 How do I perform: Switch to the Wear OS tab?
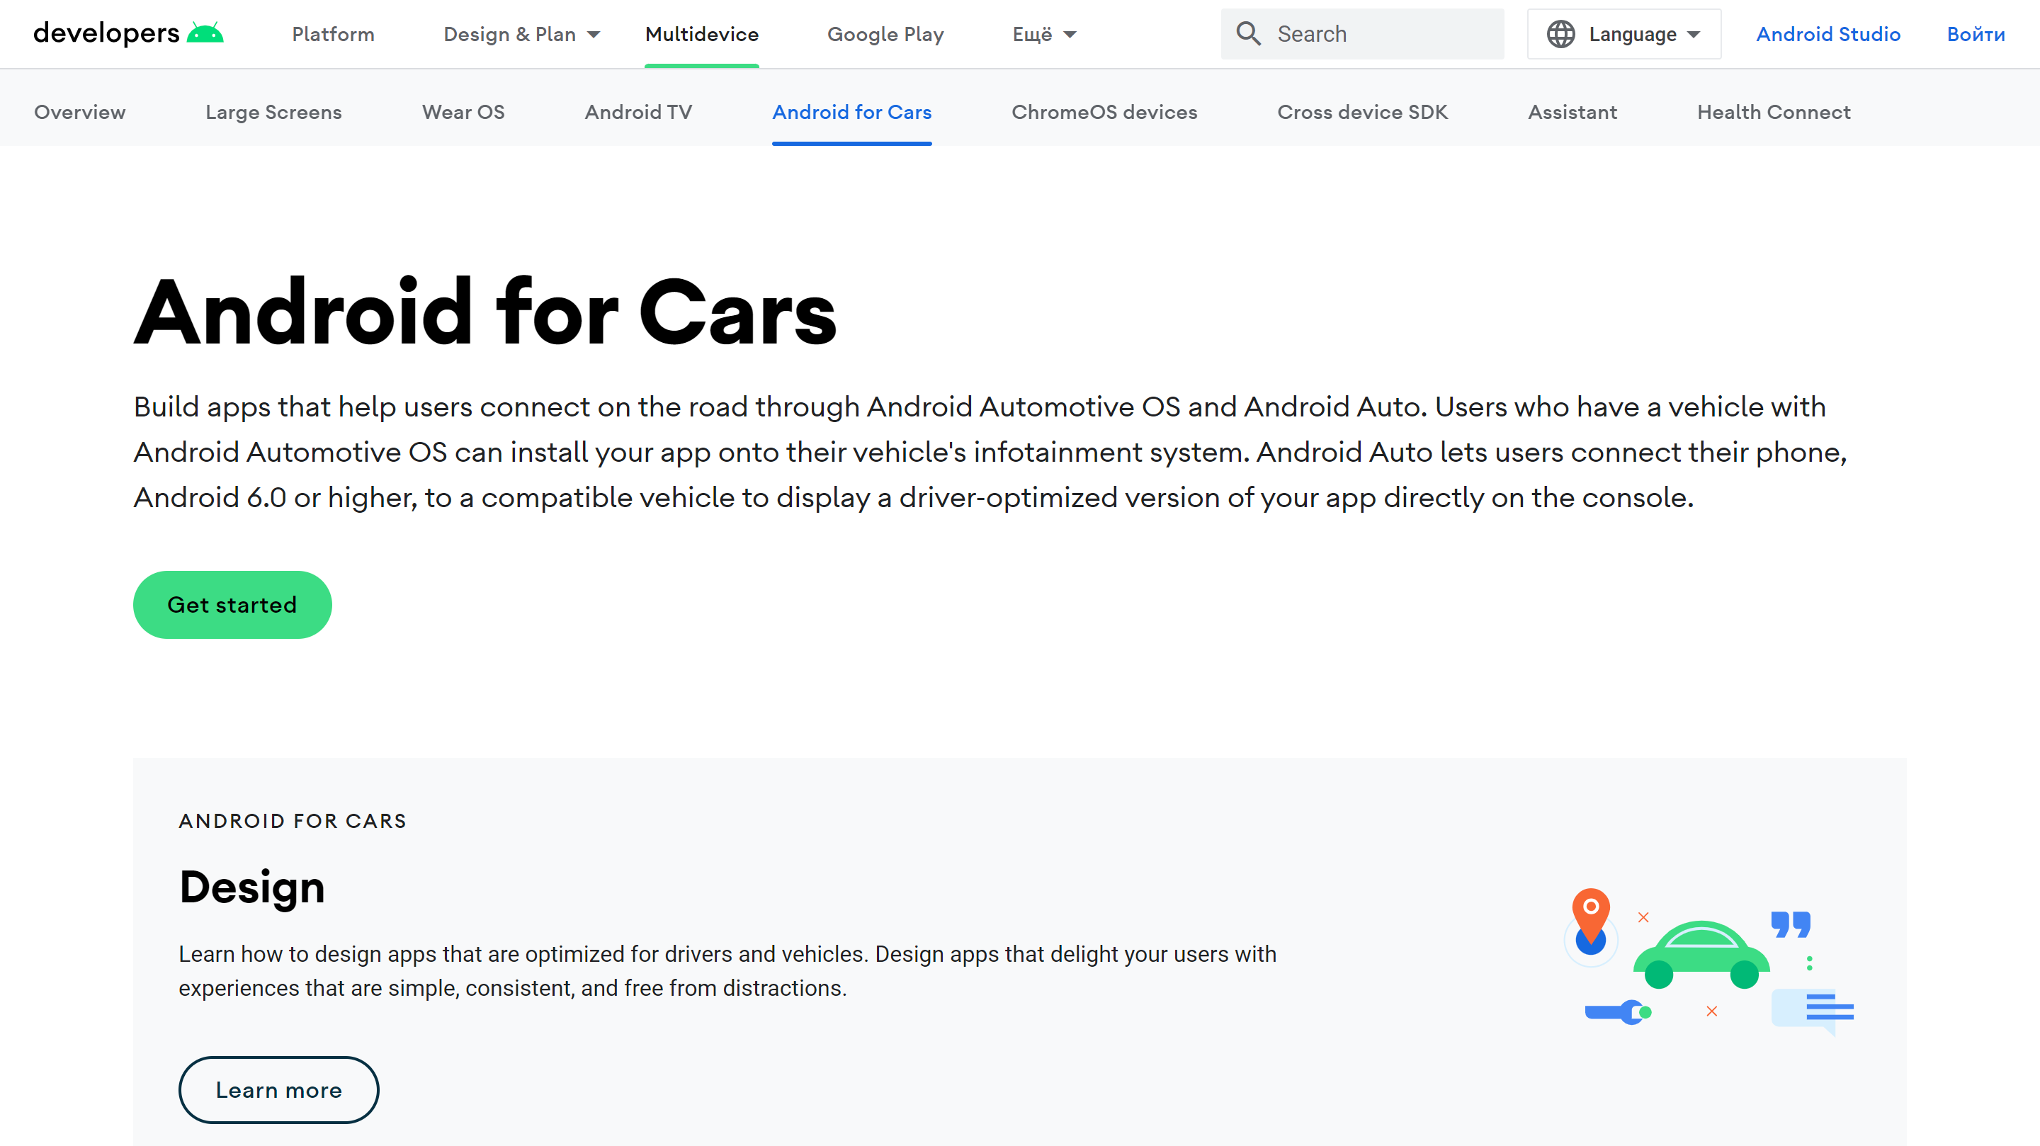pyautogui.click(x=463, y=112)
